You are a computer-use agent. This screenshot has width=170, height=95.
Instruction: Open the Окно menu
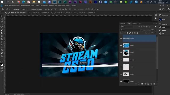(x=68, y=6)
